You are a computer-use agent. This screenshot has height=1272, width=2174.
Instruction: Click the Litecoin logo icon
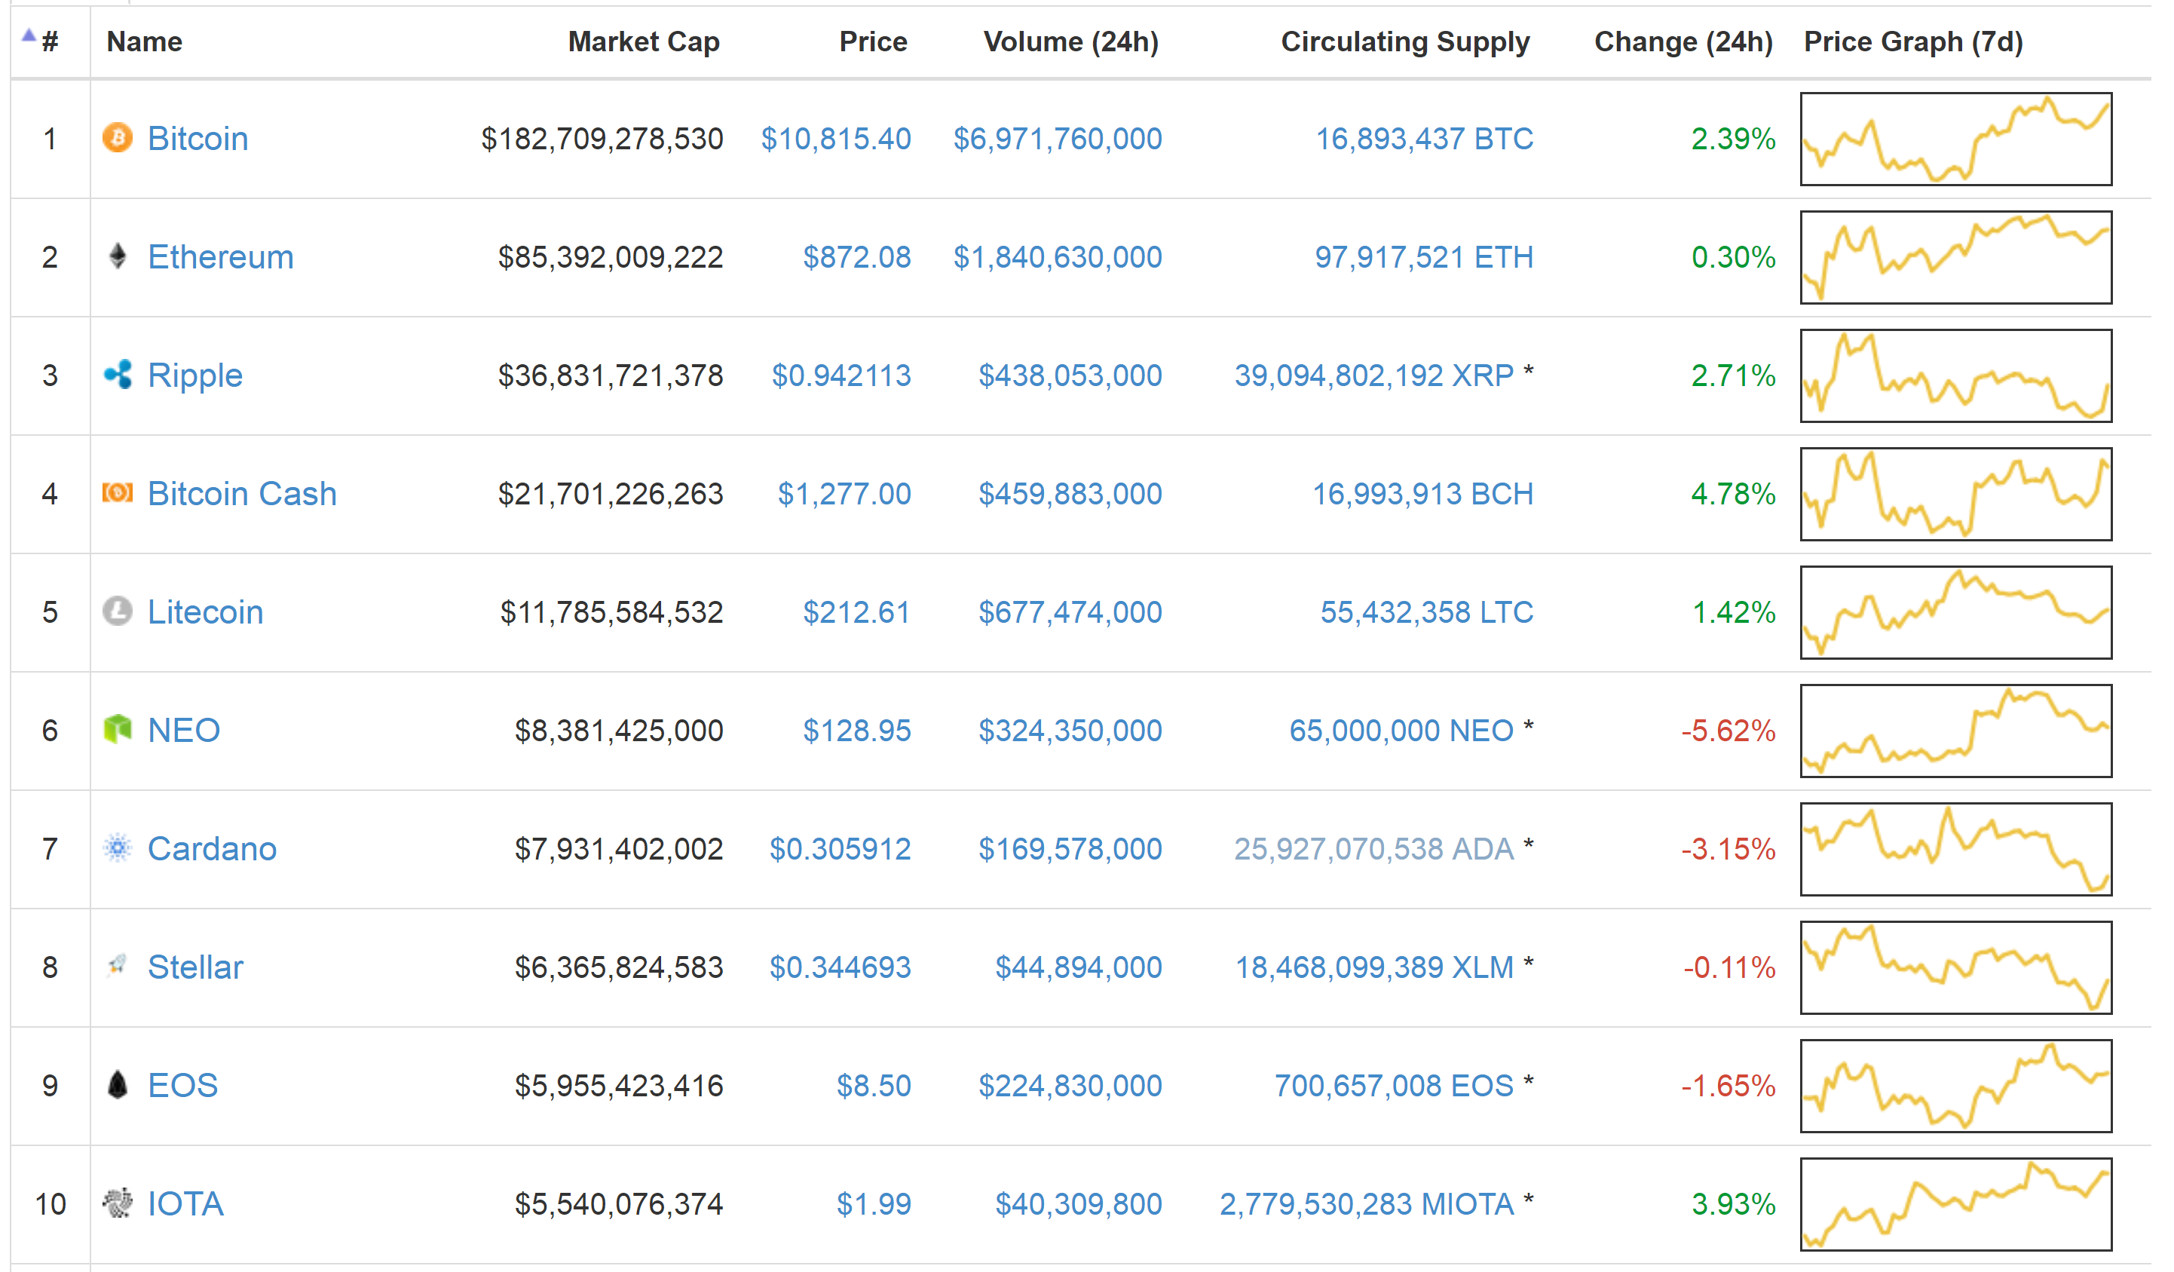[x=118, y=611]
